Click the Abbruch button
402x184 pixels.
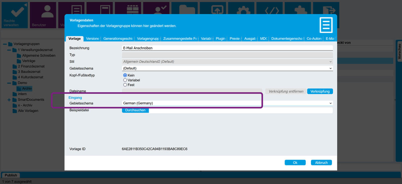(321, 163)
